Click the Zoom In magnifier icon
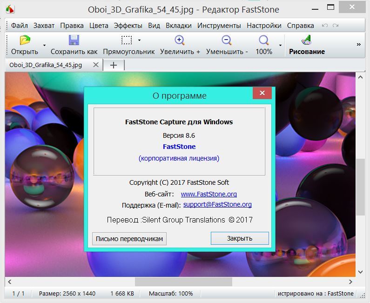Viewport: 370px width, 303px height. 180,40
